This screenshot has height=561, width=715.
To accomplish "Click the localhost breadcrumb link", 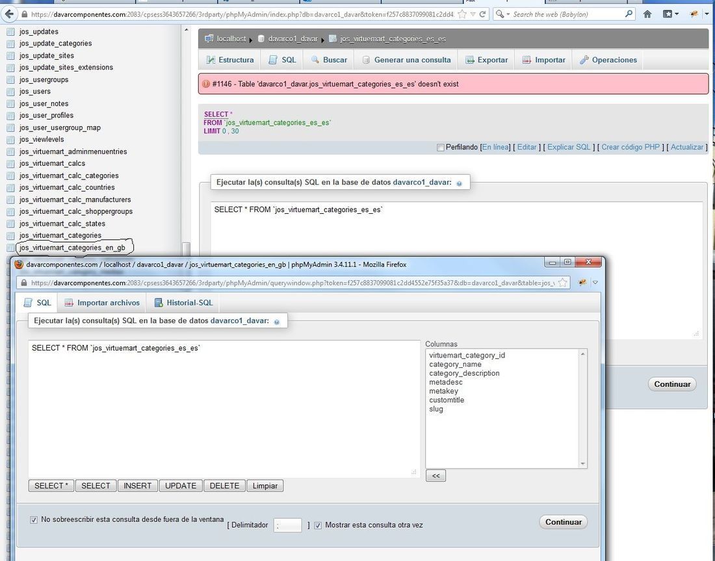I will click(x=231, y=39).
